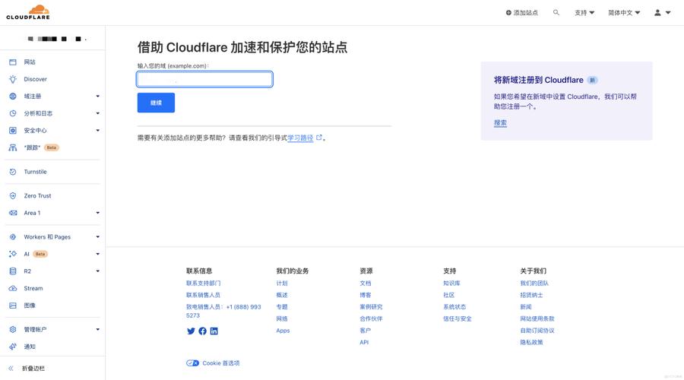Open the Twitter social icon
Viewport: 684px width, 380px height.
coord(191,331)
